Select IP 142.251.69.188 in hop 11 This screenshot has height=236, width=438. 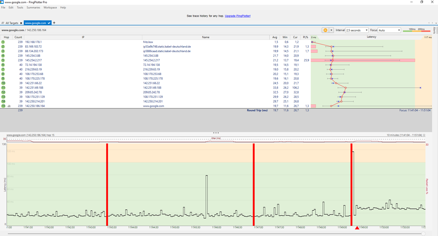34,88
